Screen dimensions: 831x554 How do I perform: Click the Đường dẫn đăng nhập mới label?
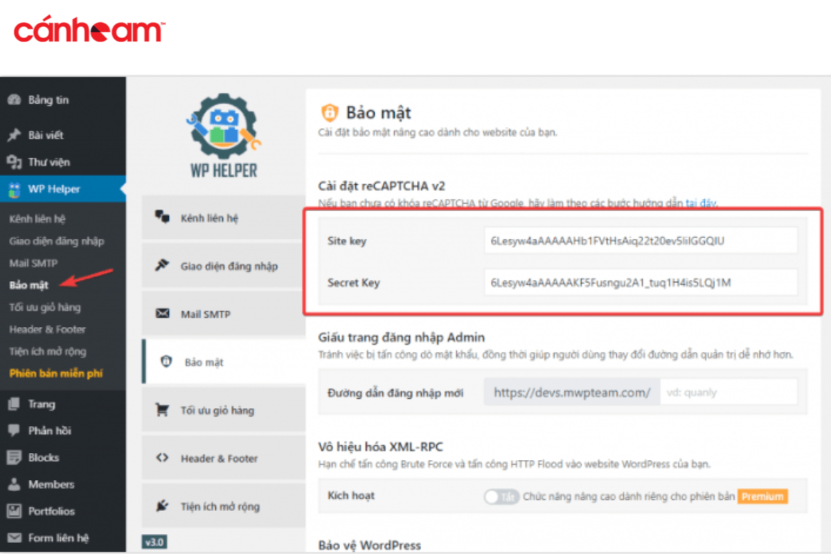[395, 393]
